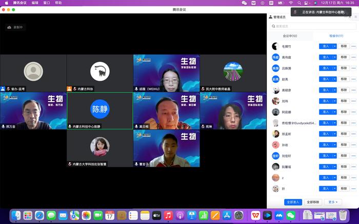The width and height of the screenshot is (359, 224).
Task: Launch Tencent Meeting icon in the dock
Action: 279,216
